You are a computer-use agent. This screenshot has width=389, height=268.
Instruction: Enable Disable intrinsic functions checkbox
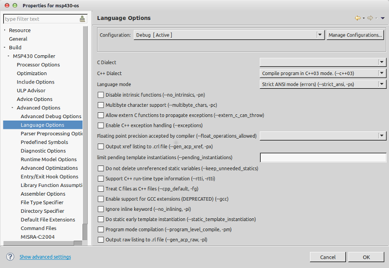click(101, 95)
